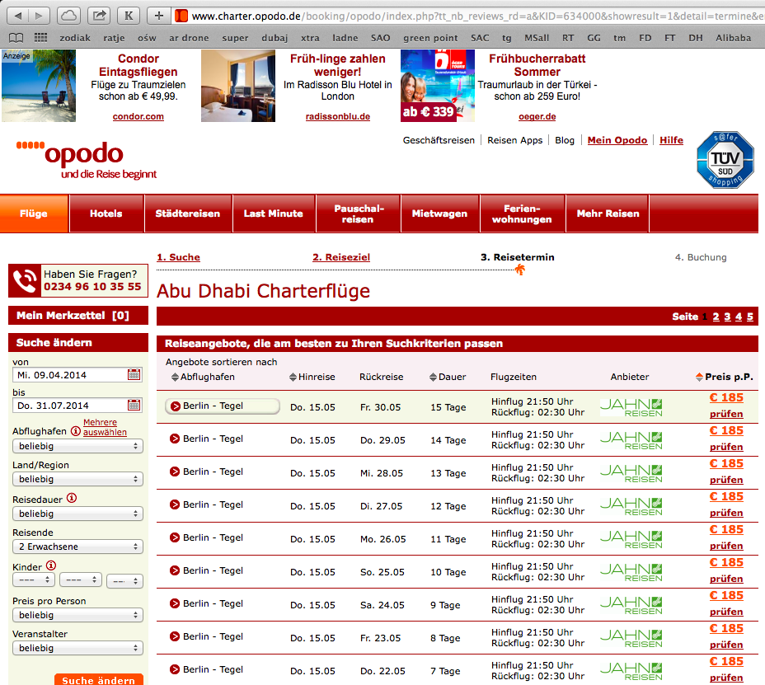This screenshot has width=765, height=685.
Task: Open the Reisende dropdown showing 2 Erwachsene
Action: click(x=77, y=547)
